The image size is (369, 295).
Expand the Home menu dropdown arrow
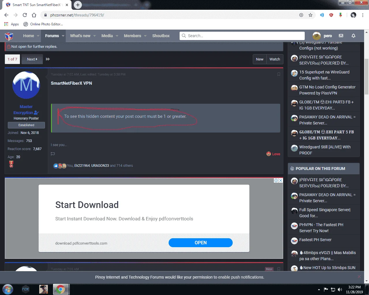click(38, 36)
